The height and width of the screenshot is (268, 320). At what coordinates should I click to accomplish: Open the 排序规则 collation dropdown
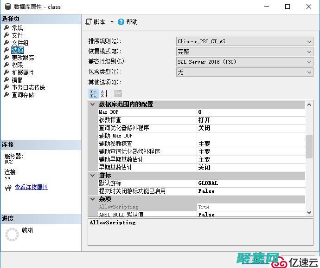pyautogui.click(x=309, y=41)
